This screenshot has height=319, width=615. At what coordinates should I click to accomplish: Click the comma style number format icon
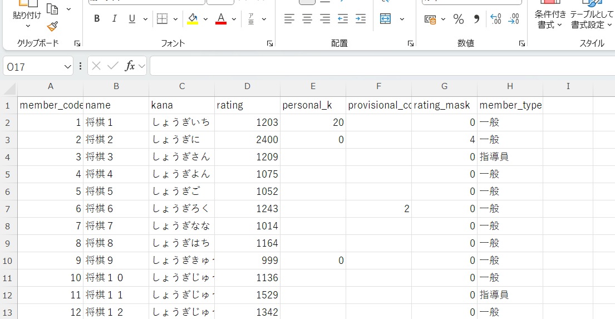[x=476, y=19]
